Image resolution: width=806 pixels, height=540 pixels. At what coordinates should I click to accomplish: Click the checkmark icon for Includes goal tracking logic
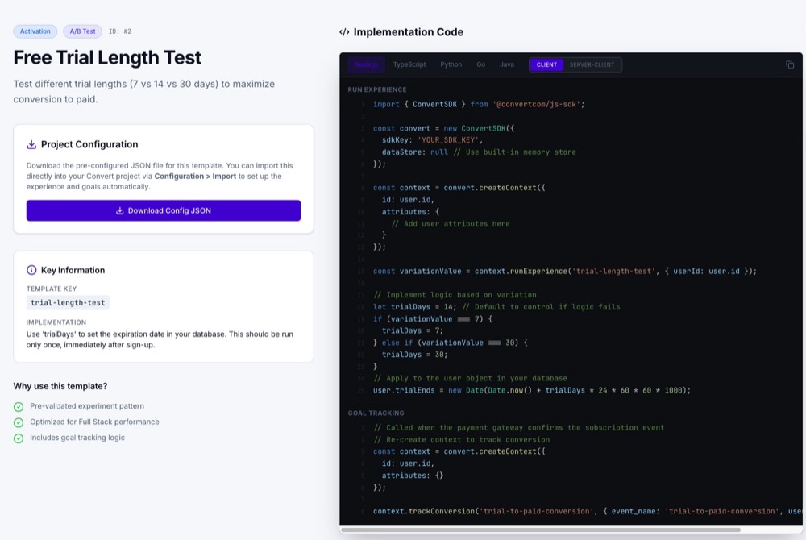tap(19, 438)
